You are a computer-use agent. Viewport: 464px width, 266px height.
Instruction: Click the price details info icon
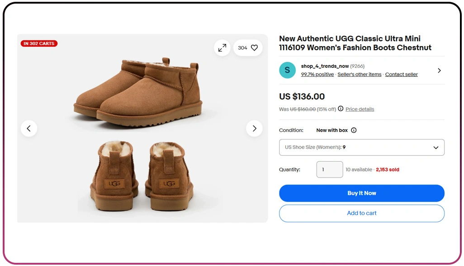click(x=341, y=109)
